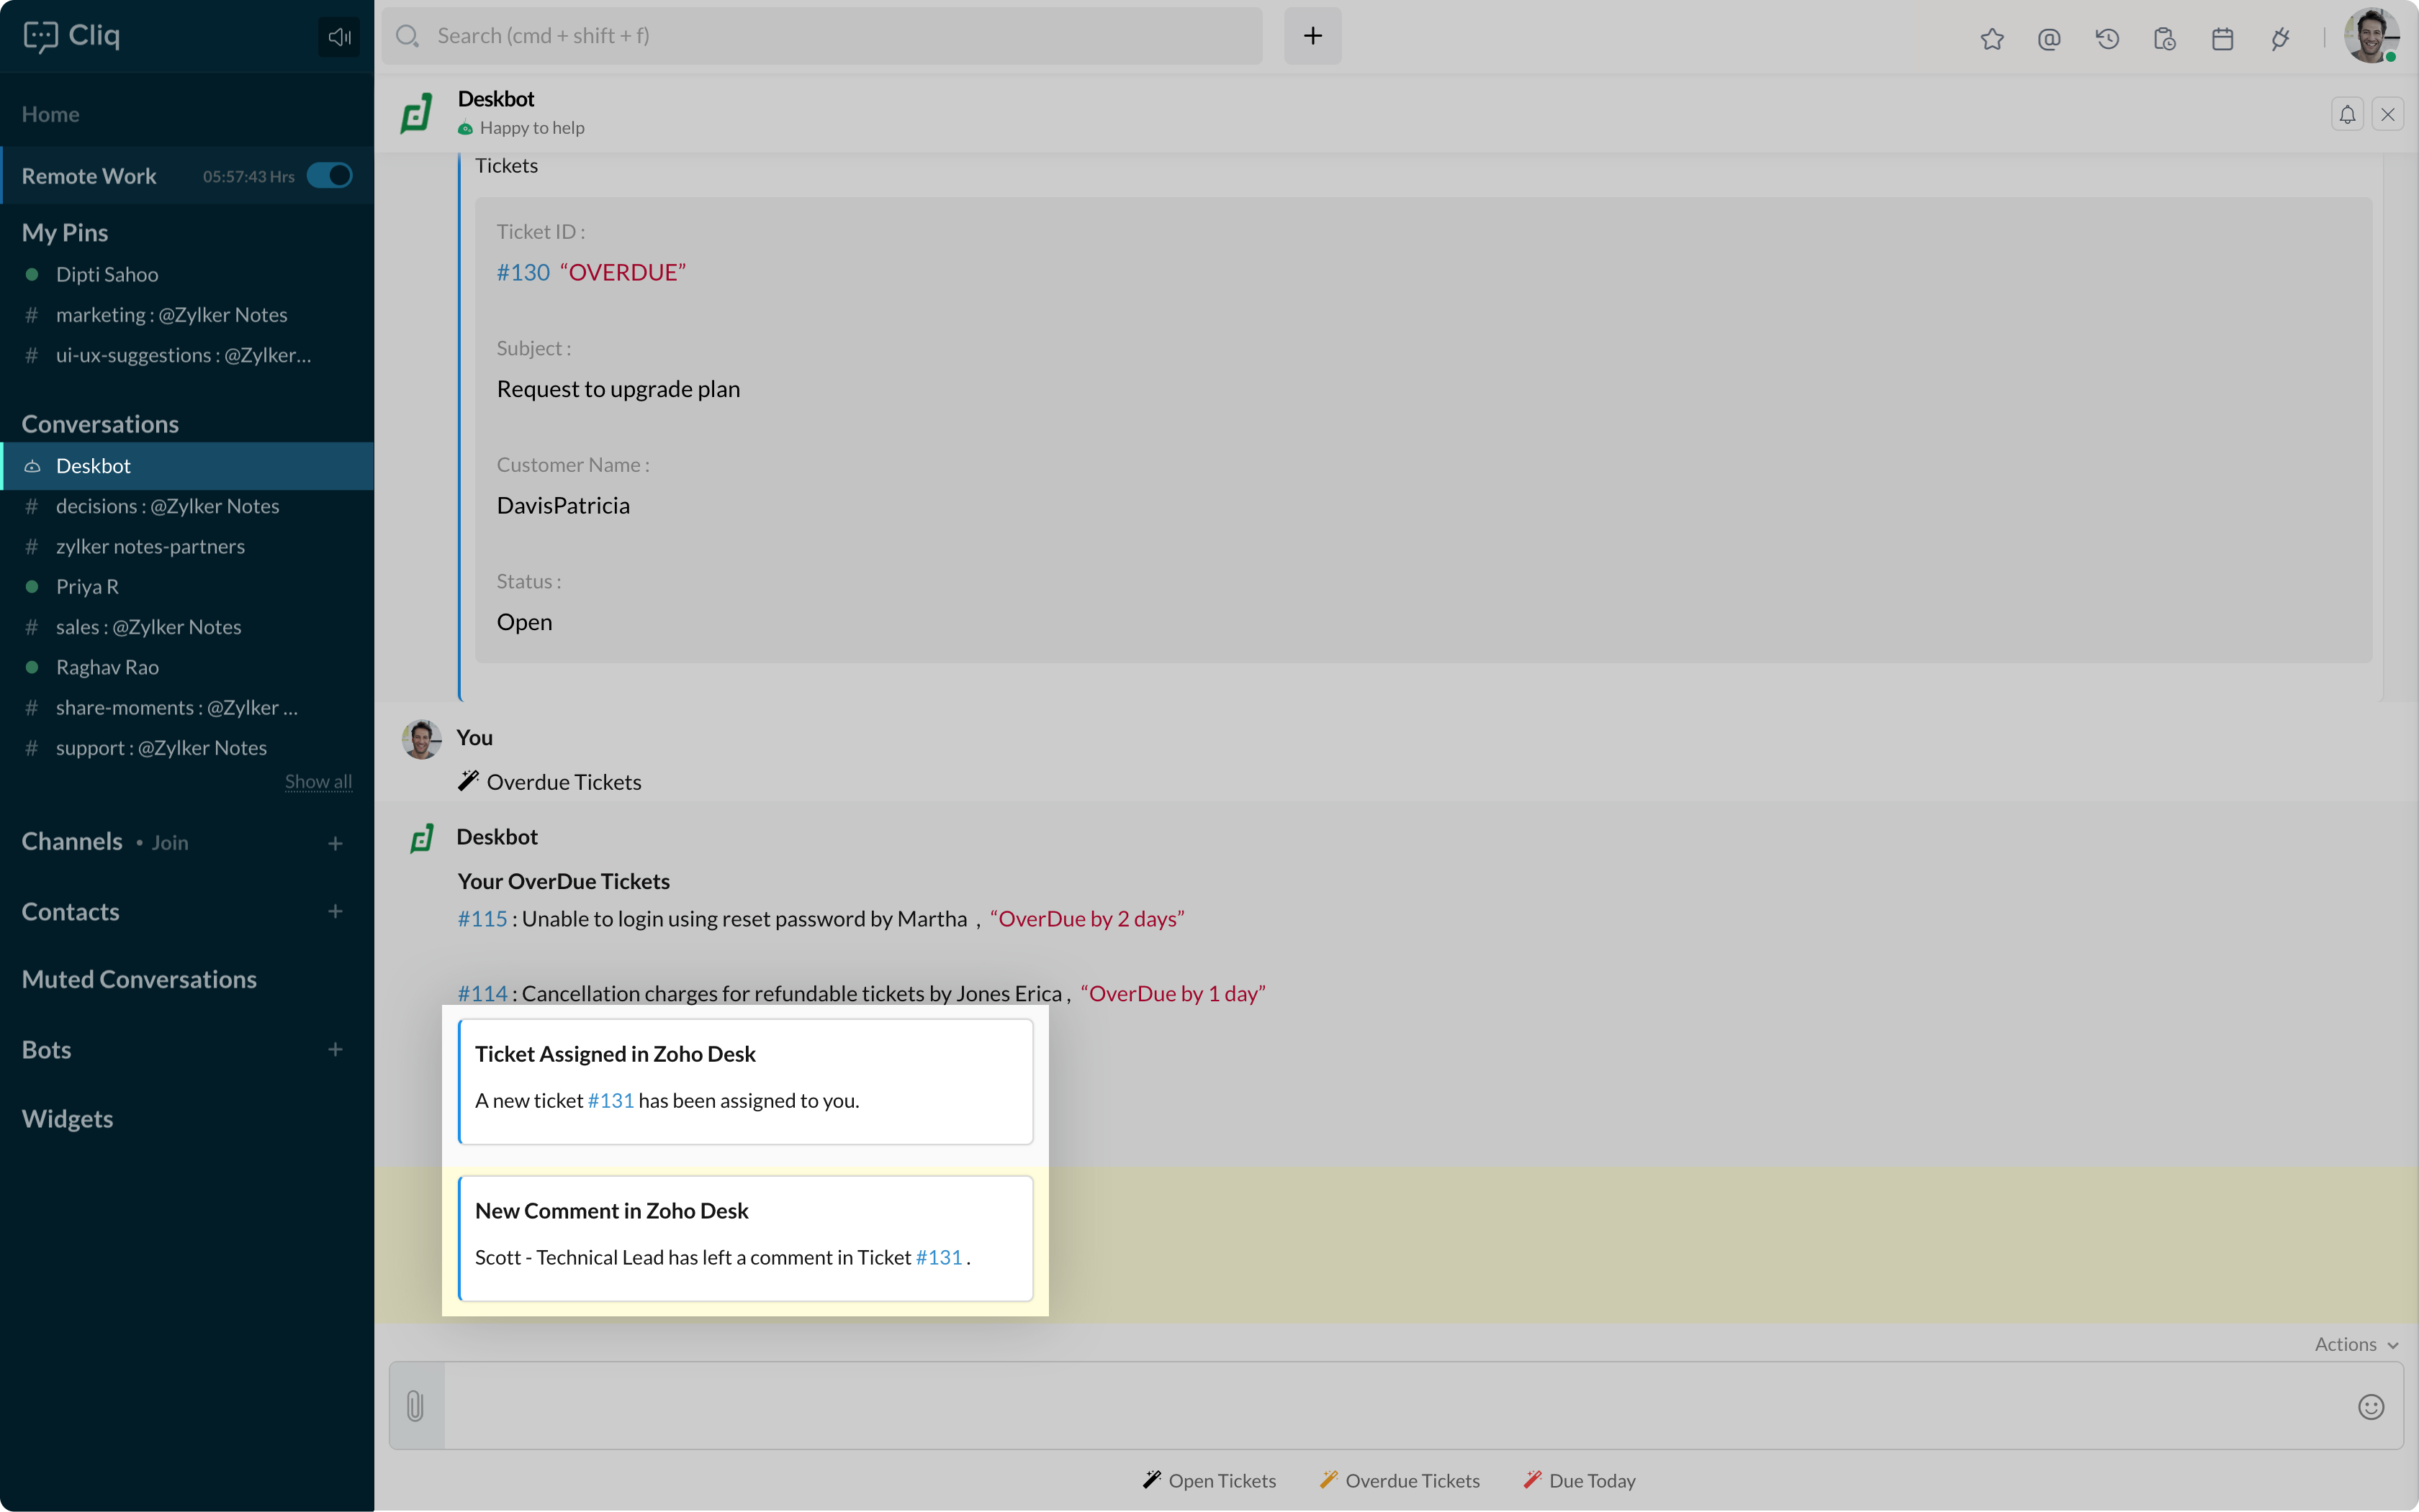Click the Deskbot notification bell icon
The image size is (2419, 1512).
tap(2347, 114)
